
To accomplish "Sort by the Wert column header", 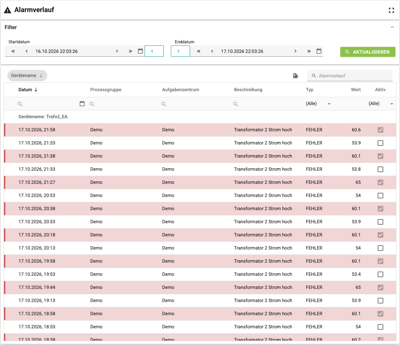I will coord(356,90).
